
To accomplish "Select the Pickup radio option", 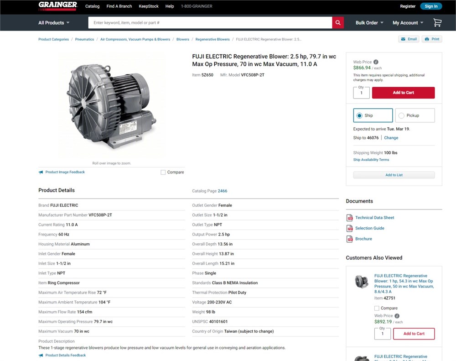I will pyautogui.click(x=415, y=115).
